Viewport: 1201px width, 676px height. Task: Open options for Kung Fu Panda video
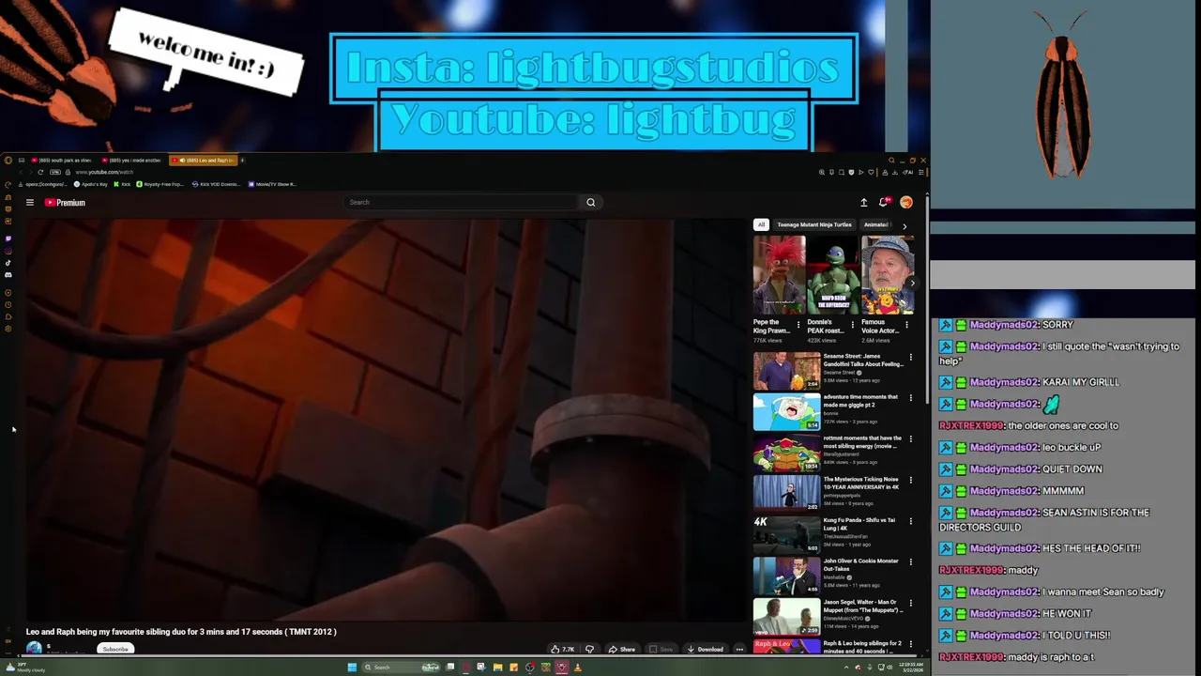[910, 521]
